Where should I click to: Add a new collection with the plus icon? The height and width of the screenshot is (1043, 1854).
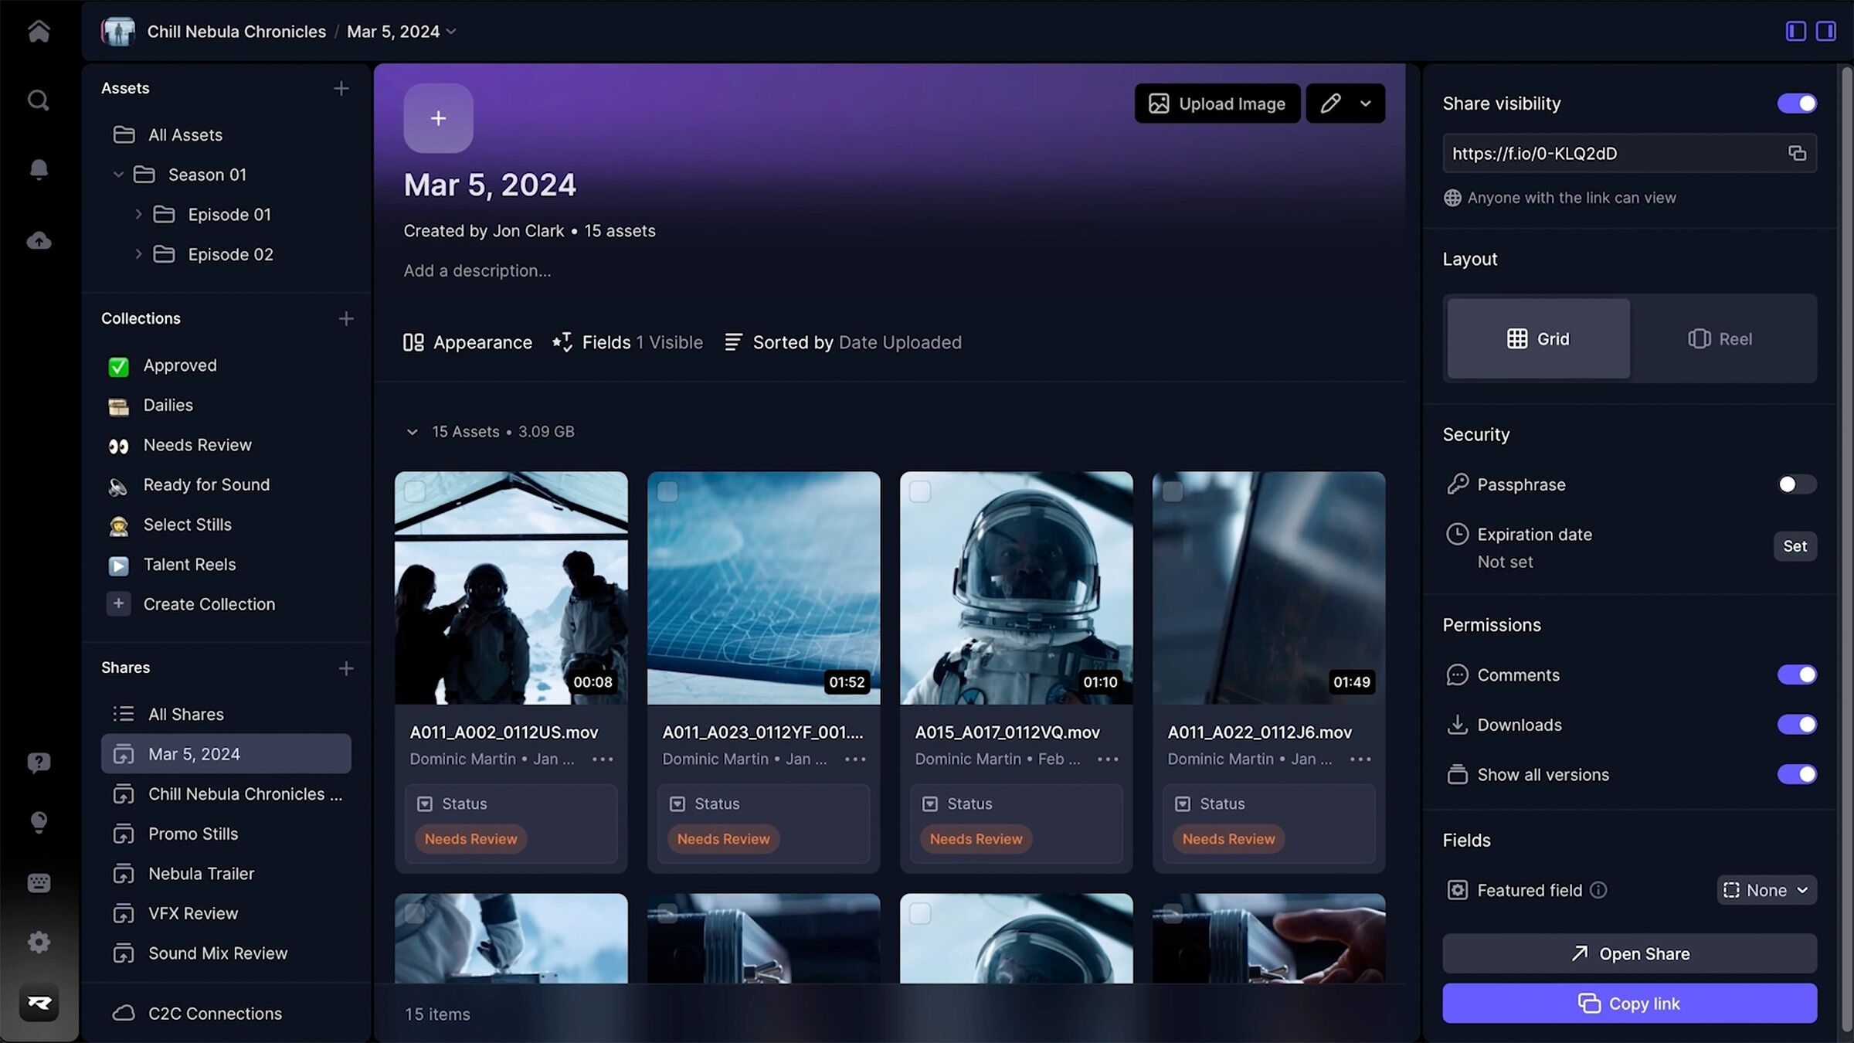(345, 318)
